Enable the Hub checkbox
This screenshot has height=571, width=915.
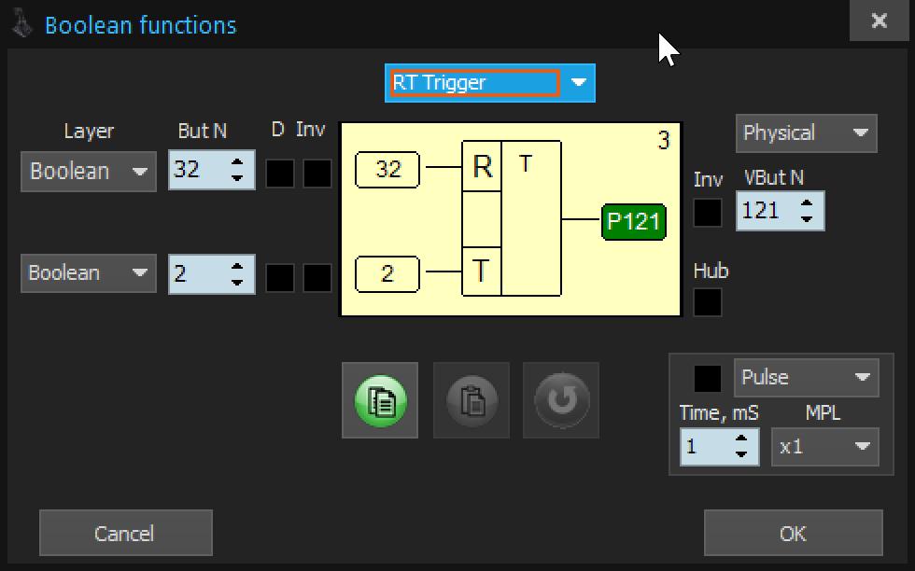pos(707,302)
